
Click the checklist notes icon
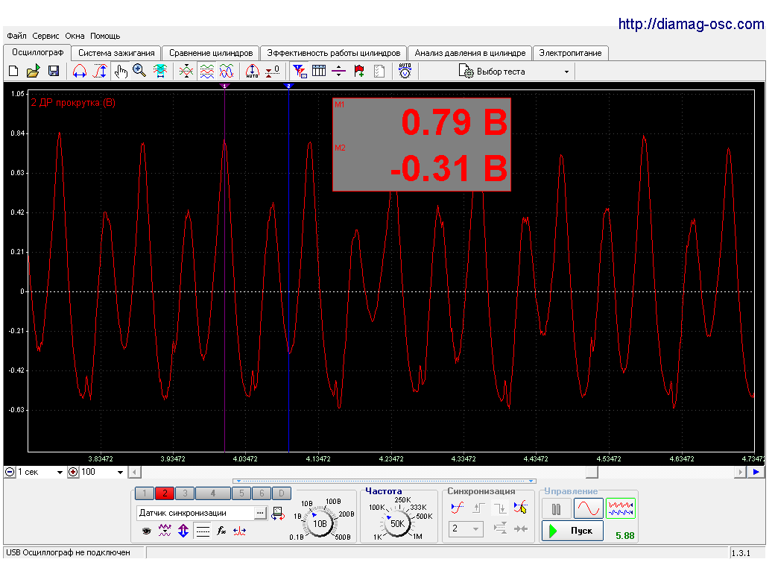click(379, 71)
